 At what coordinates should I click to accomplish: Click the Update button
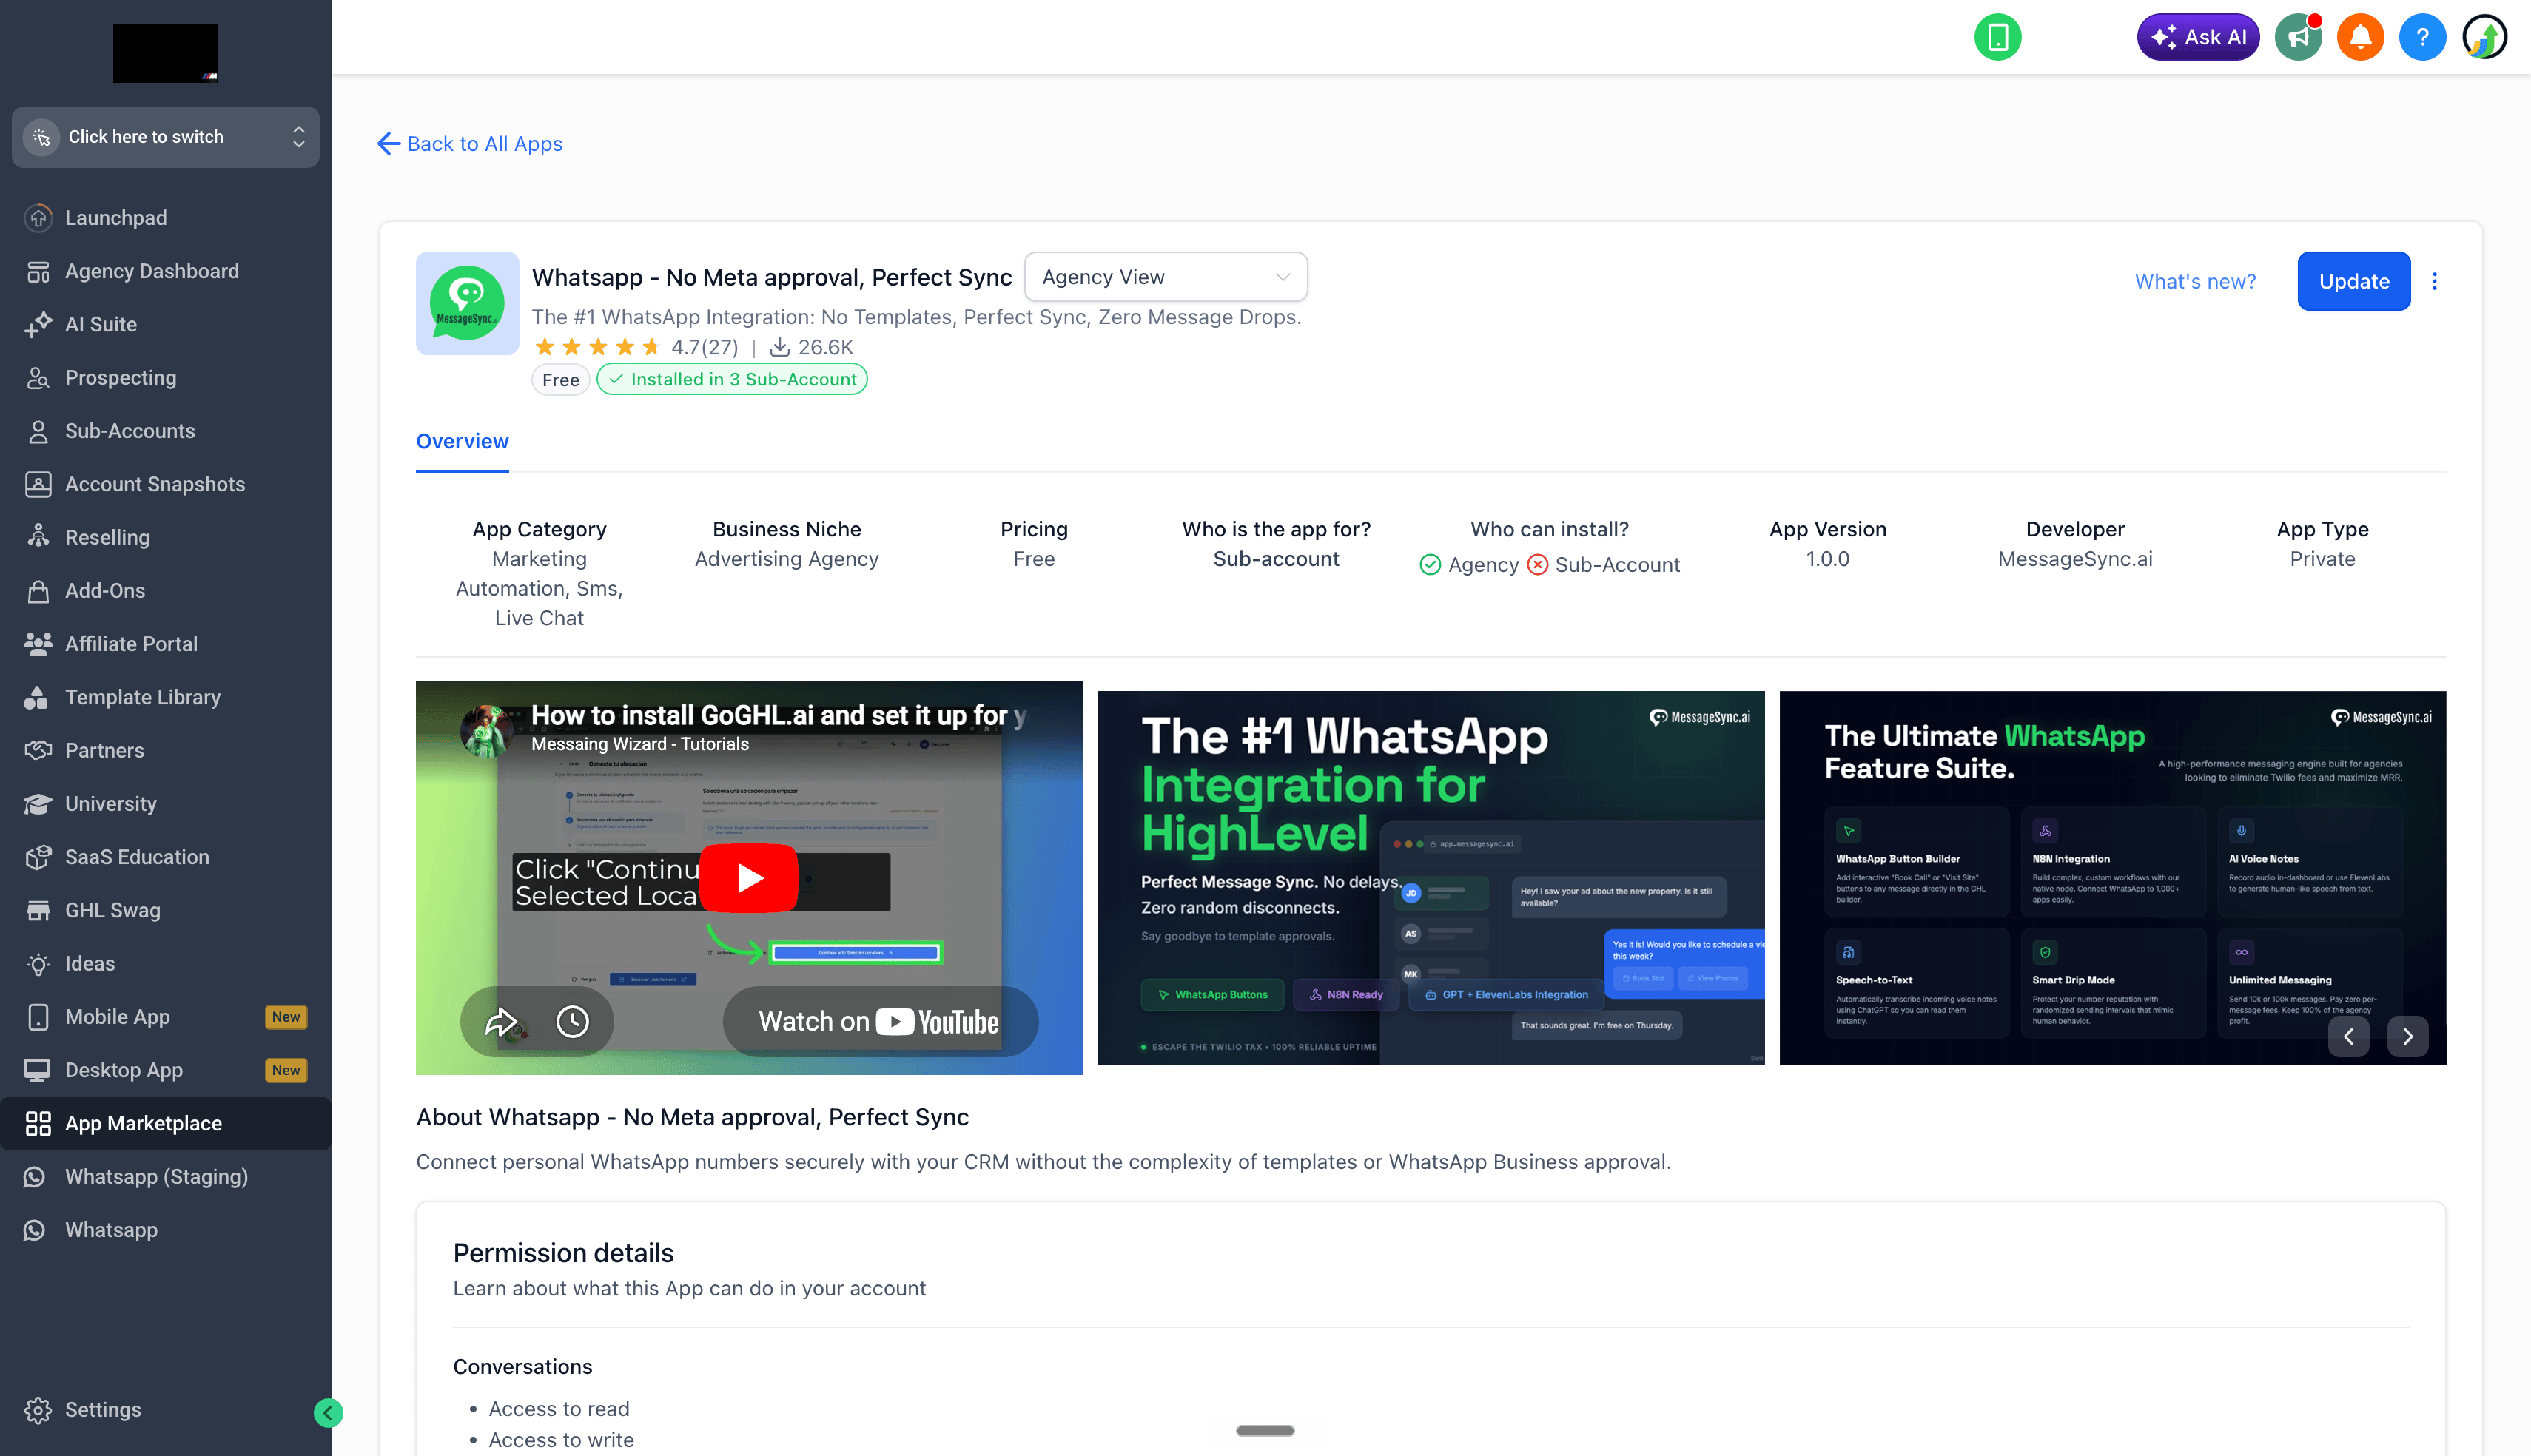pyautogui.click(x=2354, y=281)
